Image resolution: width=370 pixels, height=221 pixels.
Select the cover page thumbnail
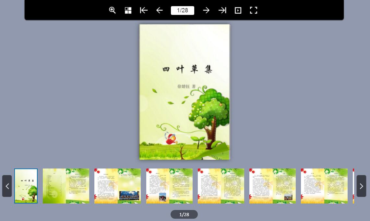coord(26,186)
